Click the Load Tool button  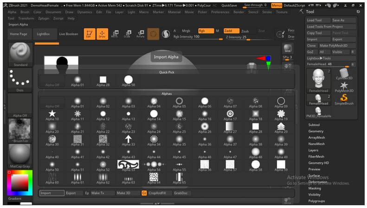click(318, 20)
